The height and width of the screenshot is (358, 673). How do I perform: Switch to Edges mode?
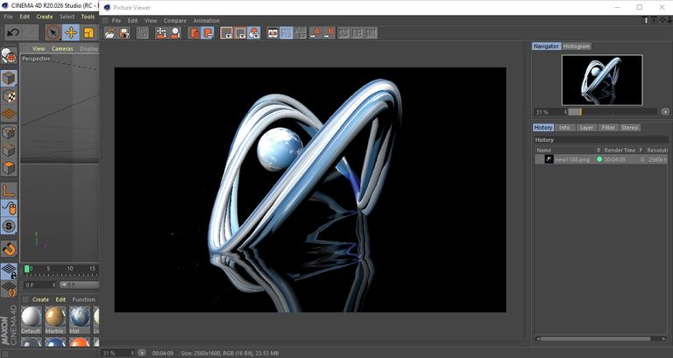(9, 151)
